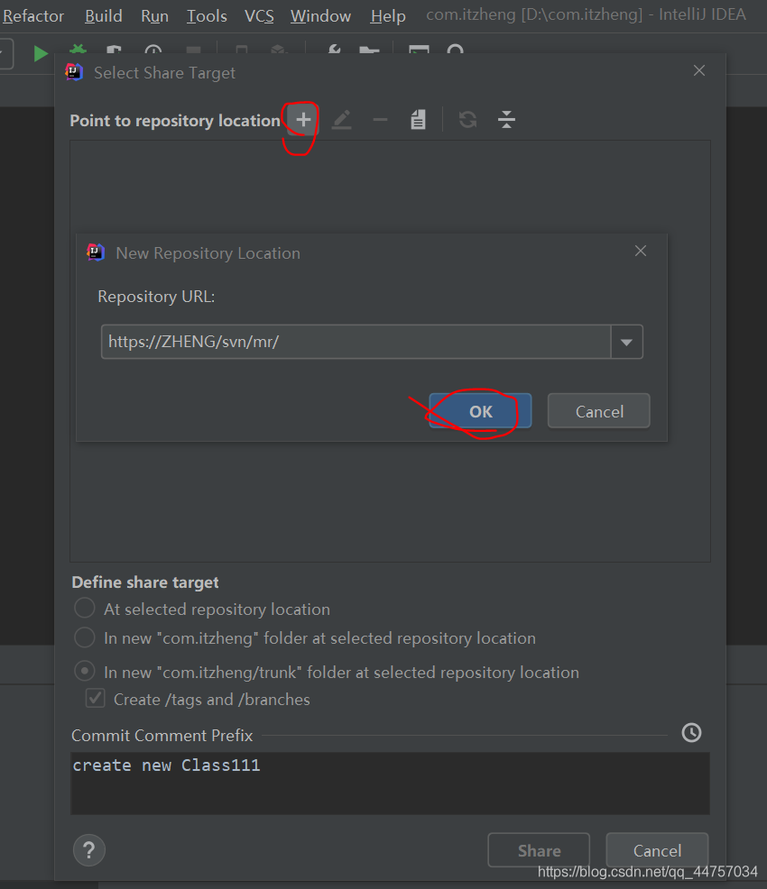
Task: Focus the Repository URL field
Action: pos(356,342)
